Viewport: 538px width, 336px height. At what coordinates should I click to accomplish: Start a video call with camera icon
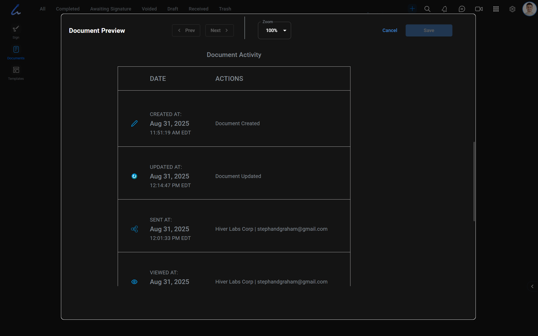[x=479, y=9]
